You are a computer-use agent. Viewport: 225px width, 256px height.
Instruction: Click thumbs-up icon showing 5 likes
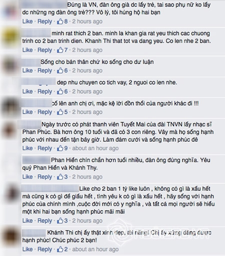click(60, 112)
